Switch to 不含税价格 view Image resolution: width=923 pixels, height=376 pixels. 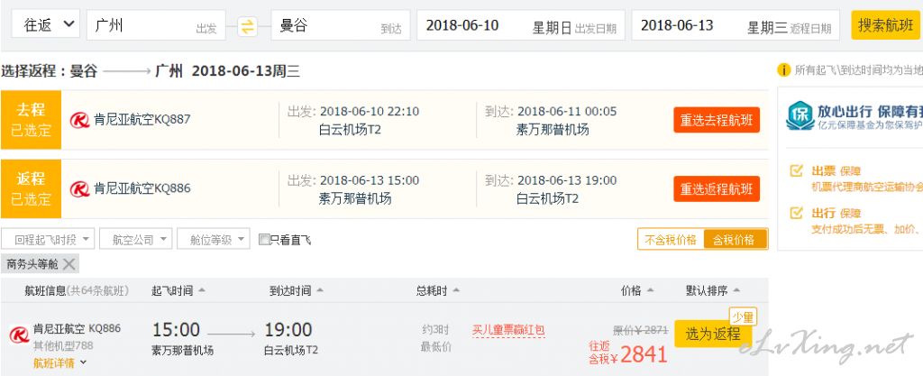[x=671, y=240]
